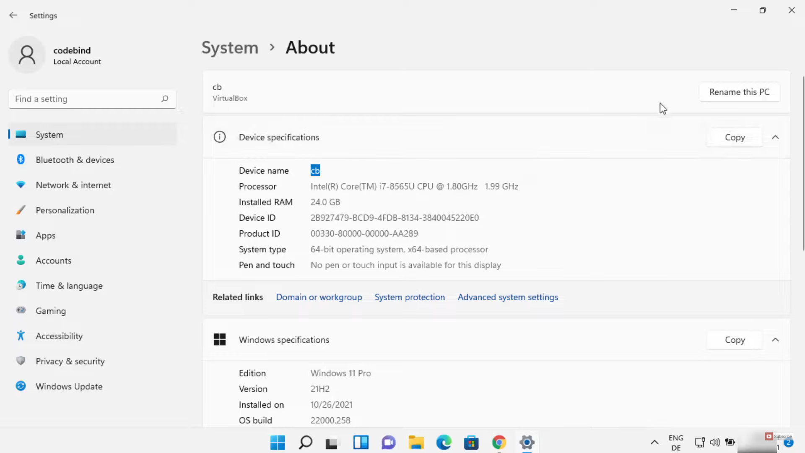Image resolution: width=805 pixels, height=453 pixels.
Task: Select Time & language in the sidebar
Action: tap(69, 286)
